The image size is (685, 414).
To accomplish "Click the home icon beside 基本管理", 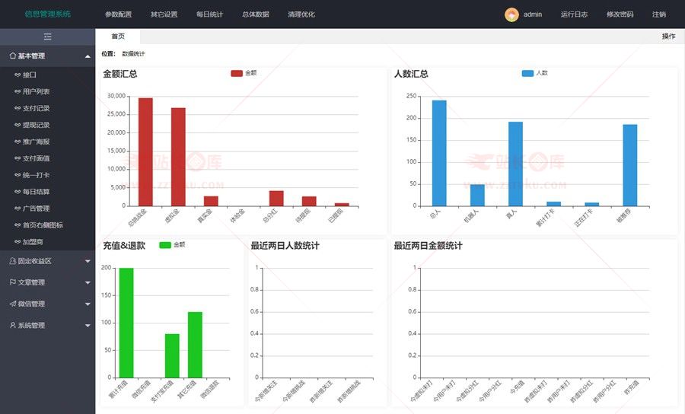I will (x=12, y=56).
